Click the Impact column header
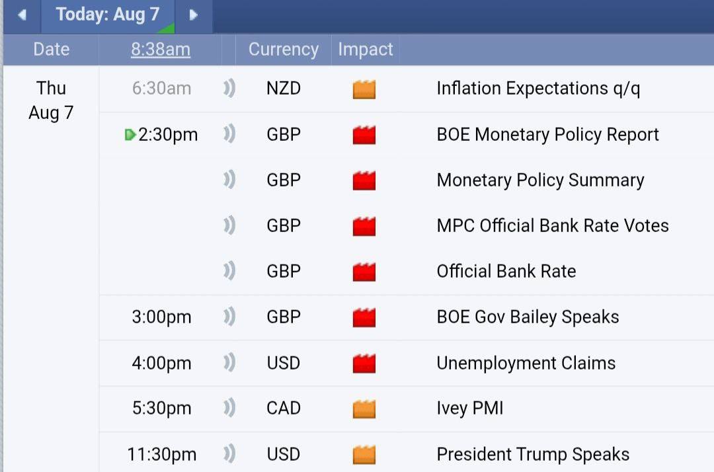This screenshot has height=472, width=714. click(x=365, y=49)
